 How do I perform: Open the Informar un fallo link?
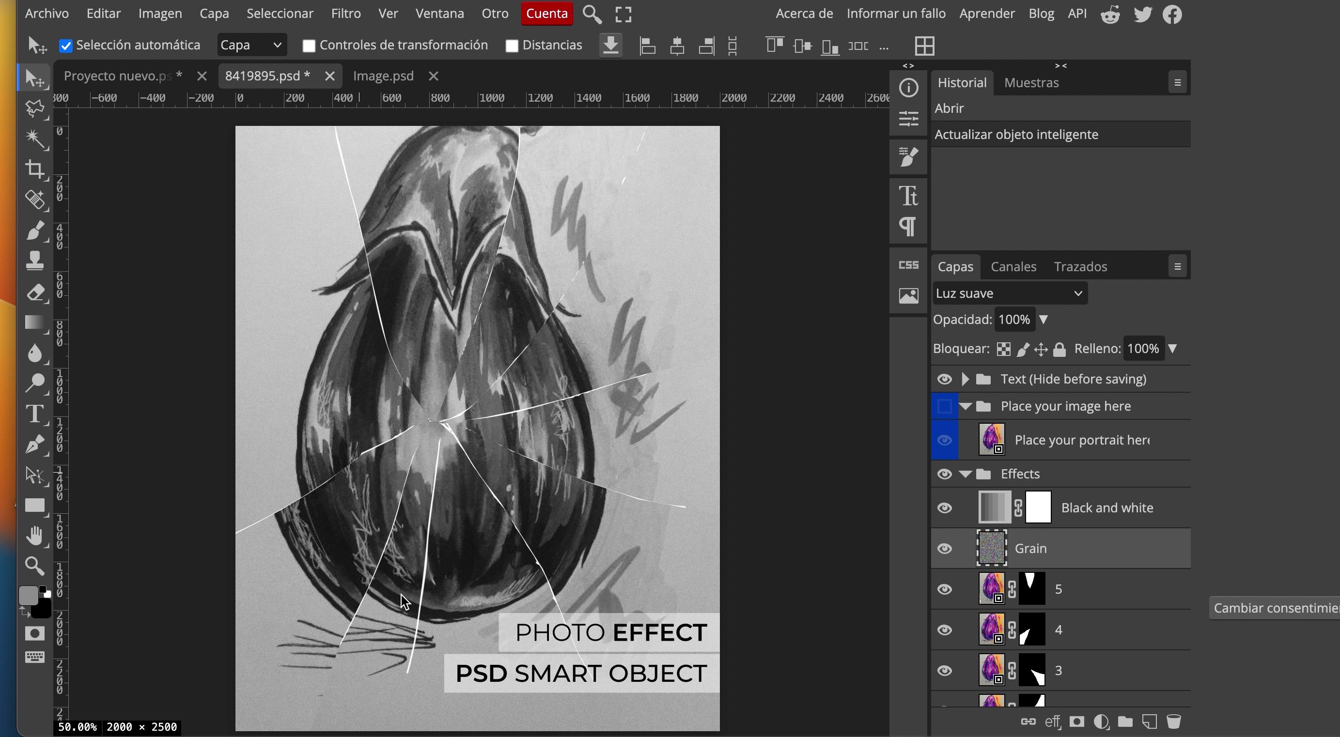click(x=896, y=14)
